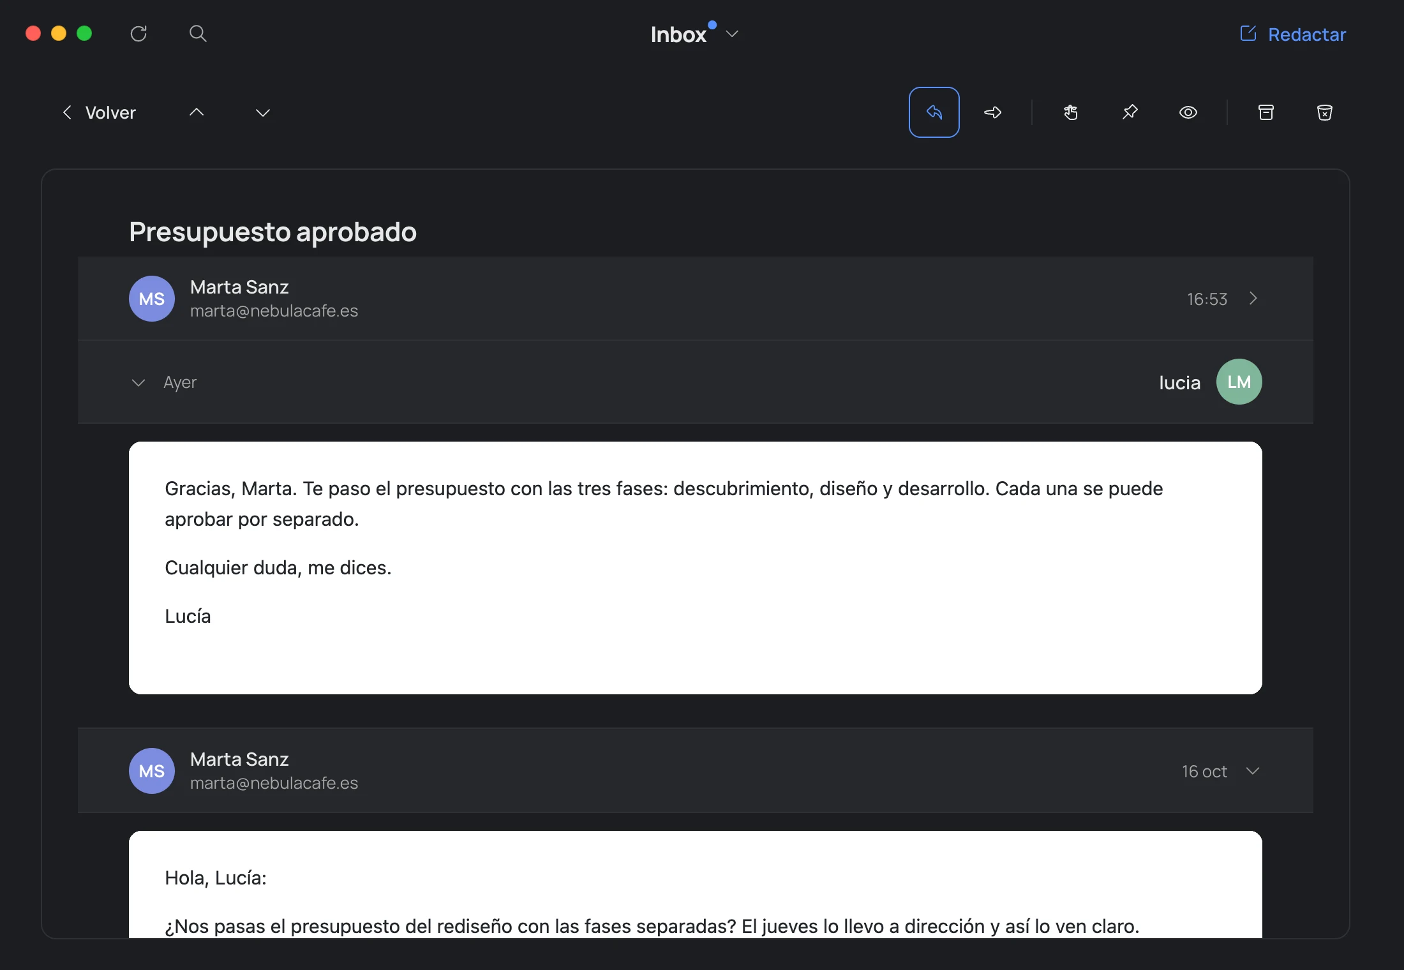Collapse Marta Sanz message dated 16 oct
Screen dimensions: 1404x970
(x=1253, y=771)
